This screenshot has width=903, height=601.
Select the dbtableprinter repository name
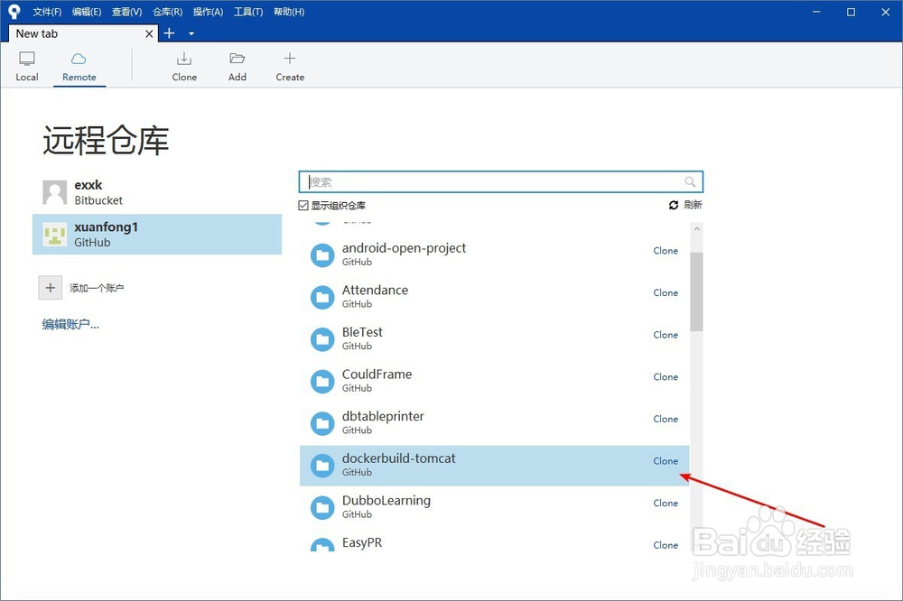pos(383,416)
